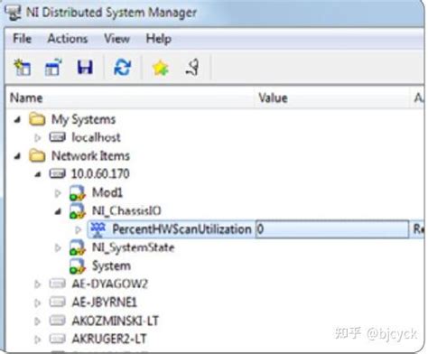
Task: Expand the PercentHWScanUtilization item
Action: pos(78,229)
